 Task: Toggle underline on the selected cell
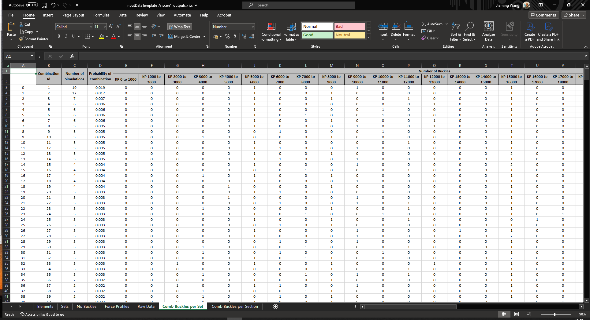coord(73,36)
